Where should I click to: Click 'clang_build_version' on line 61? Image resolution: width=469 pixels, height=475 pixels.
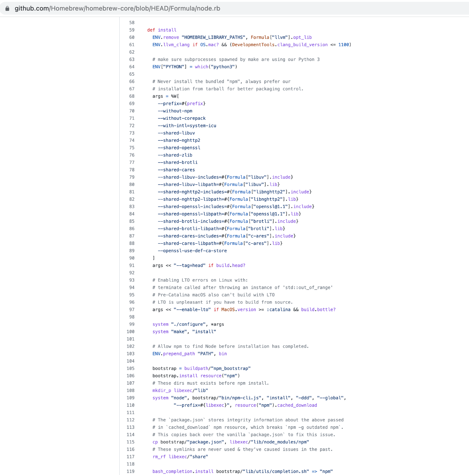302,45
